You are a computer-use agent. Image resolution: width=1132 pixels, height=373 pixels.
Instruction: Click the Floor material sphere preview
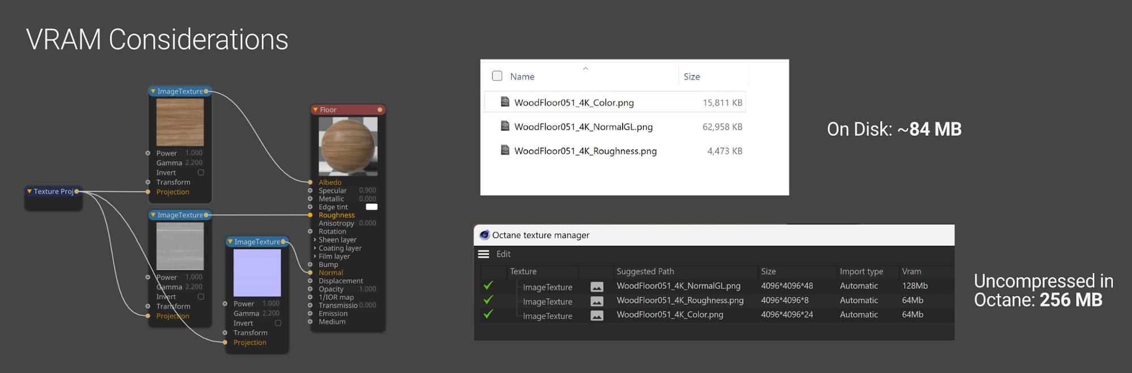pyautogui.click(x=348, y=146)
